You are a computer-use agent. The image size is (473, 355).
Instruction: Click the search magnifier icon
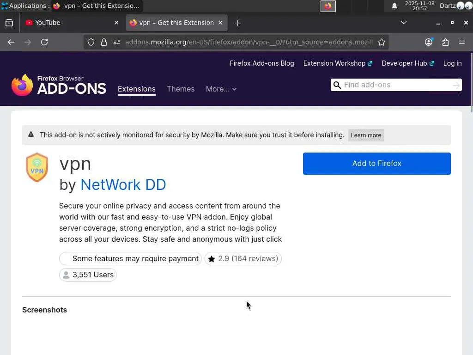(x=337, y=85)
